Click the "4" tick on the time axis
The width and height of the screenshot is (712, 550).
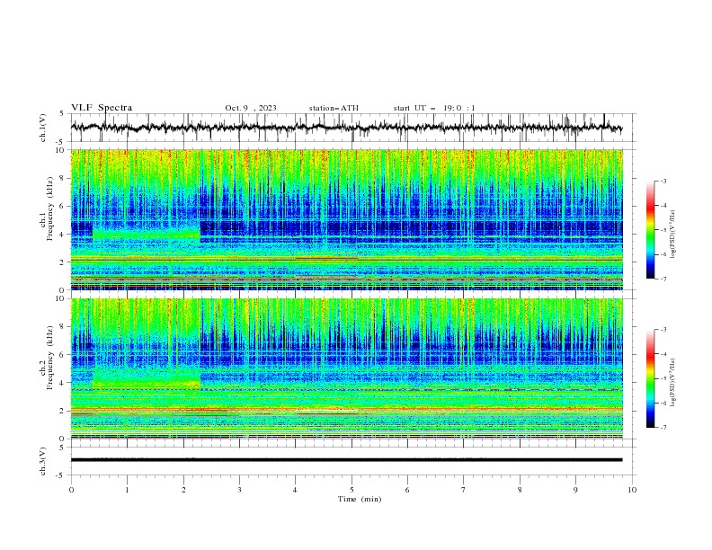[295, 490]
